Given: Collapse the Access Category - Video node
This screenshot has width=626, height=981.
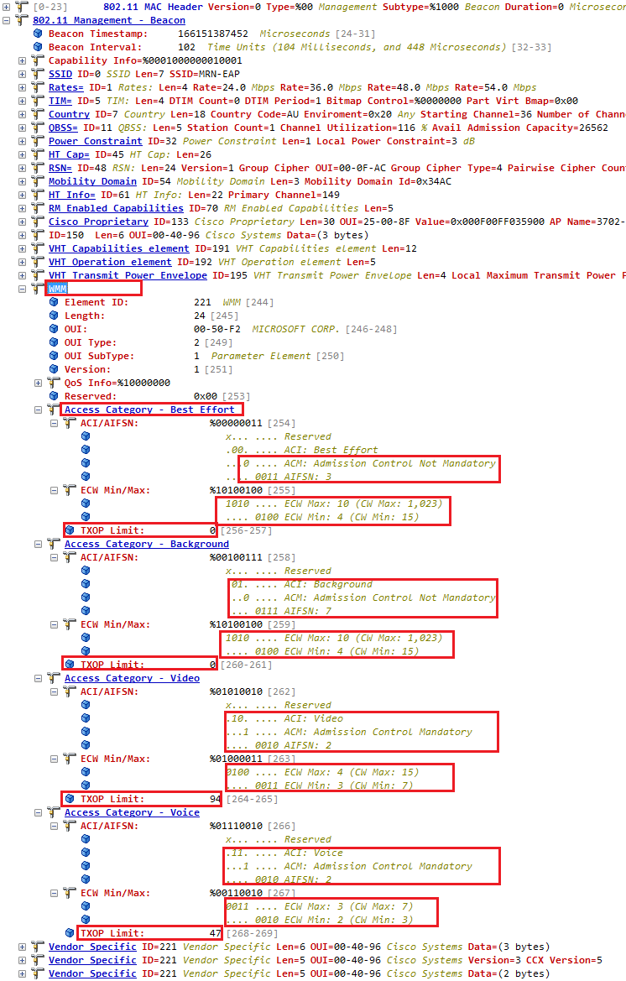Looking at the screenshot, I should (x=39, y=678).
